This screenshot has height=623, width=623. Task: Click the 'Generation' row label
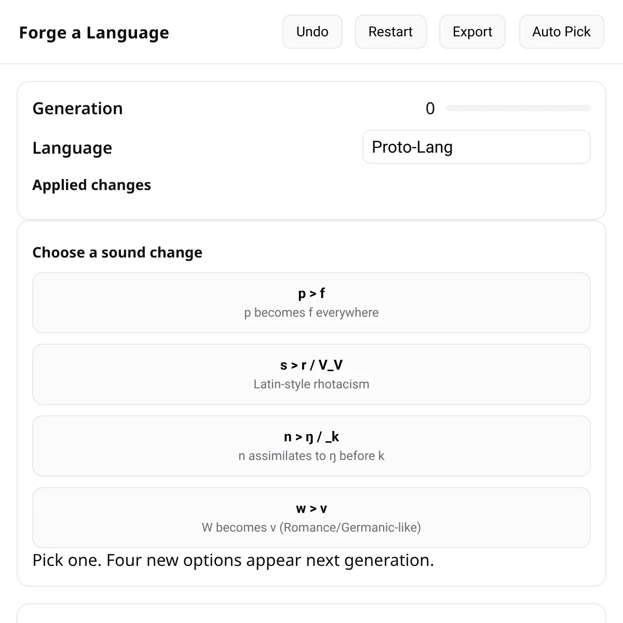point(77,109)
